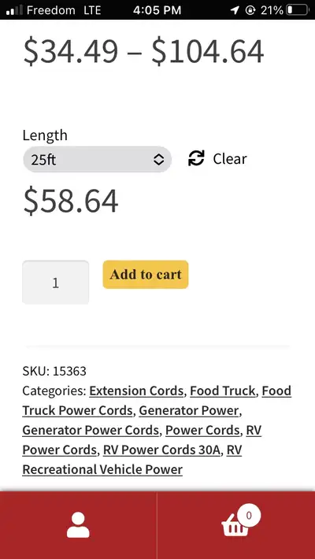Tap the battery icon in status bar
The height and width of the screenshot is (559, 315).
pyautogui.click(x=298, y=10)
